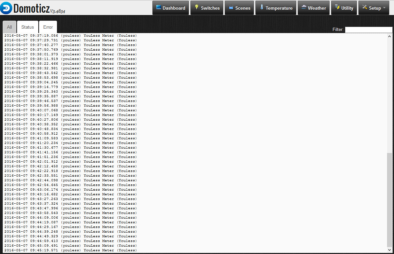Viewport: 394px width, 254px height.
Task: Select log entry at 09:45:19.571
Action: (71, 250)
